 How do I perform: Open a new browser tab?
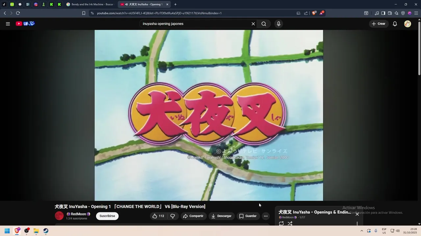[175, 4]
